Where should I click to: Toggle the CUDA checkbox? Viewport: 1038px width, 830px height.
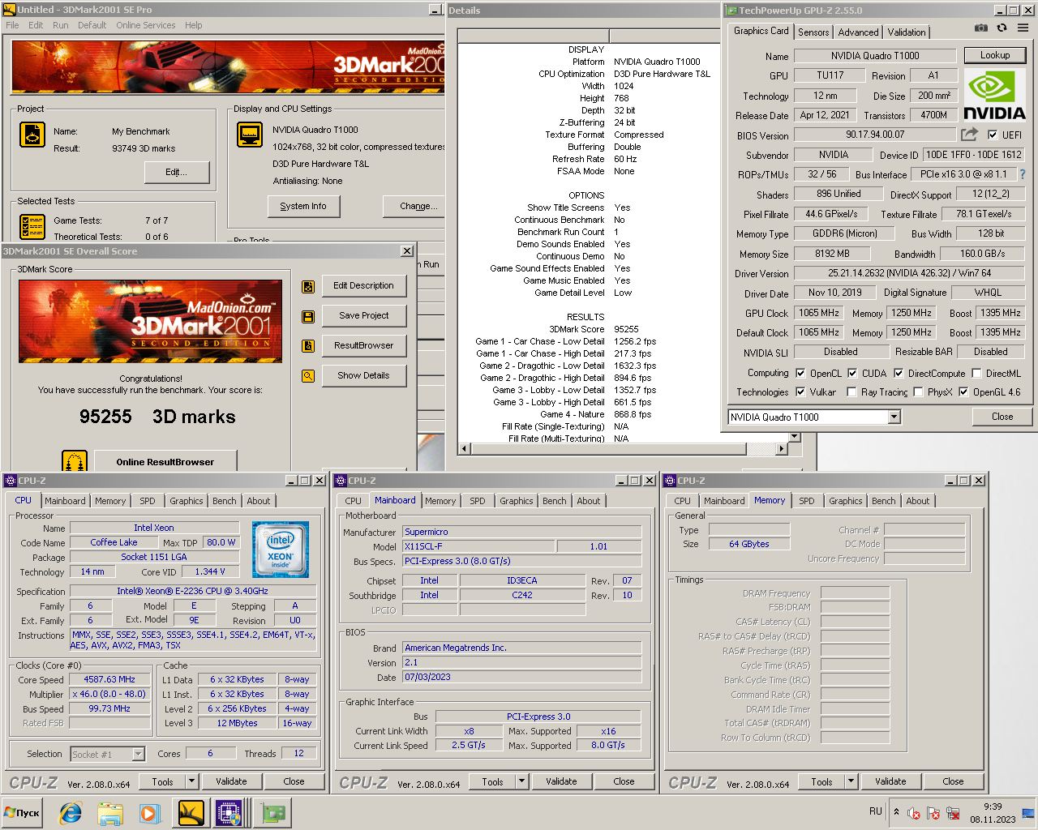tap(853, 374)
